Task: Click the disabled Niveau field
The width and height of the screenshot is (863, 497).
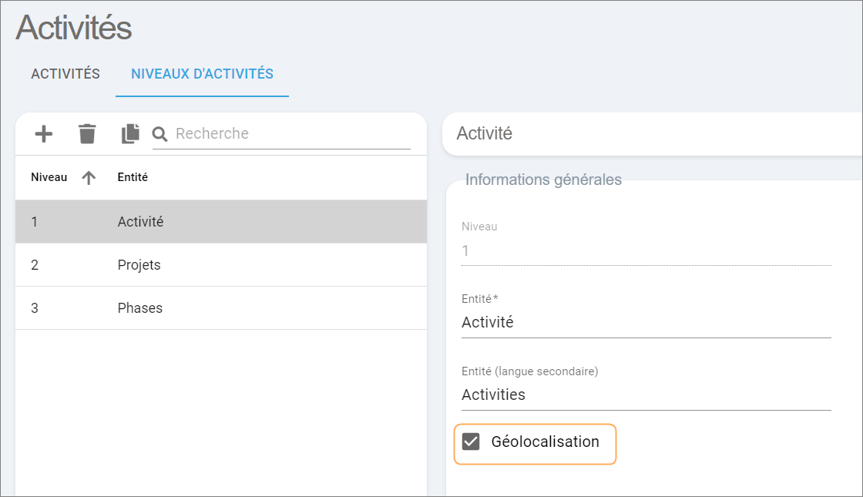Action: 646,251
